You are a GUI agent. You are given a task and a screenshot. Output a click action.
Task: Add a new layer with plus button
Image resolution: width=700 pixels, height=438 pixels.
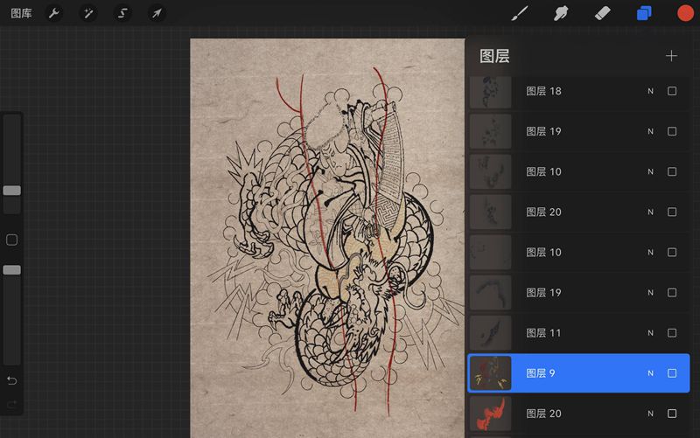(x=671, y=56)
